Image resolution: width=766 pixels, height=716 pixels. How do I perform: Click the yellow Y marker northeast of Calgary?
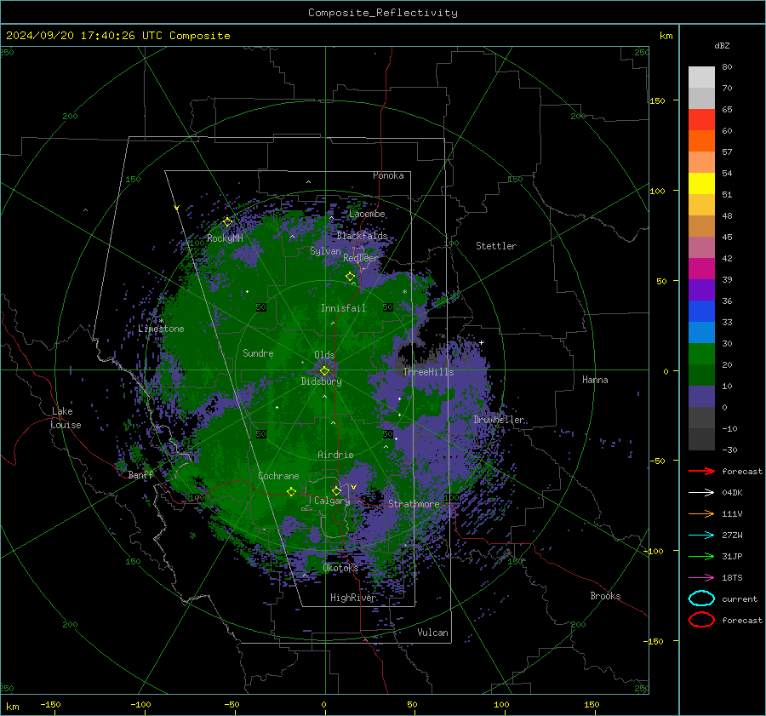[x=353, y=487]
